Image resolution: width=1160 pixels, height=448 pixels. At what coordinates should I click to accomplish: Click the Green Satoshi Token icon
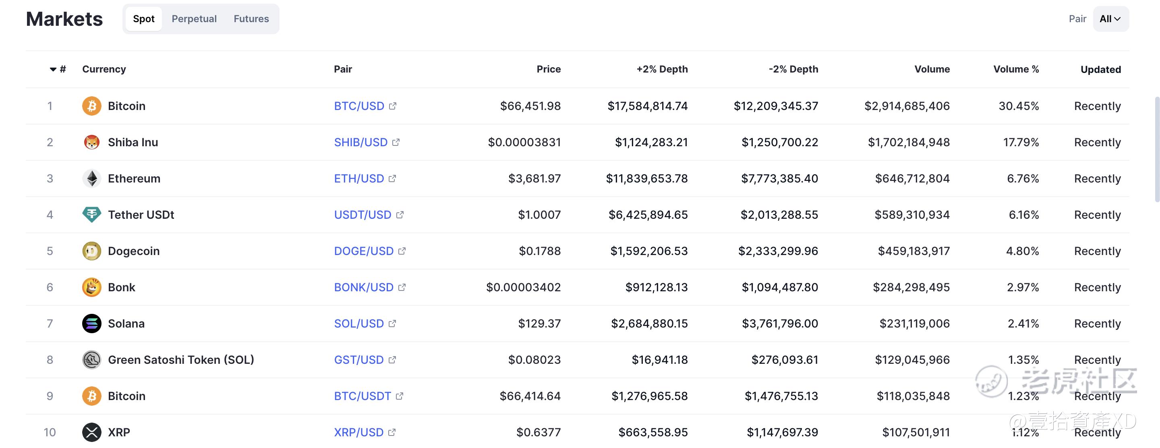point(91,360)
